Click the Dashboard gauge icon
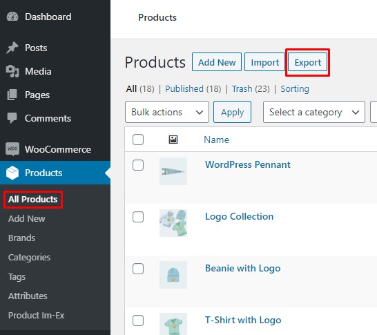Screen dimensions: 377x335 click(x=12, y=17)
